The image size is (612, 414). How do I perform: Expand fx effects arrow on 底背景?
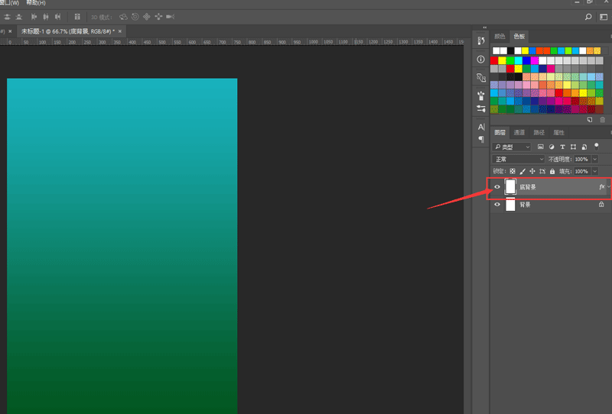tap(608, 187)
